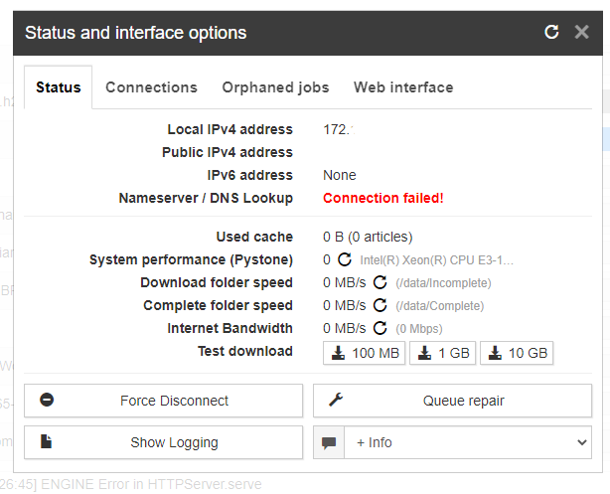This screenshot has width=610, height=494.
Task: Switch to the Connections tab
Action: (x=151, y=87)
